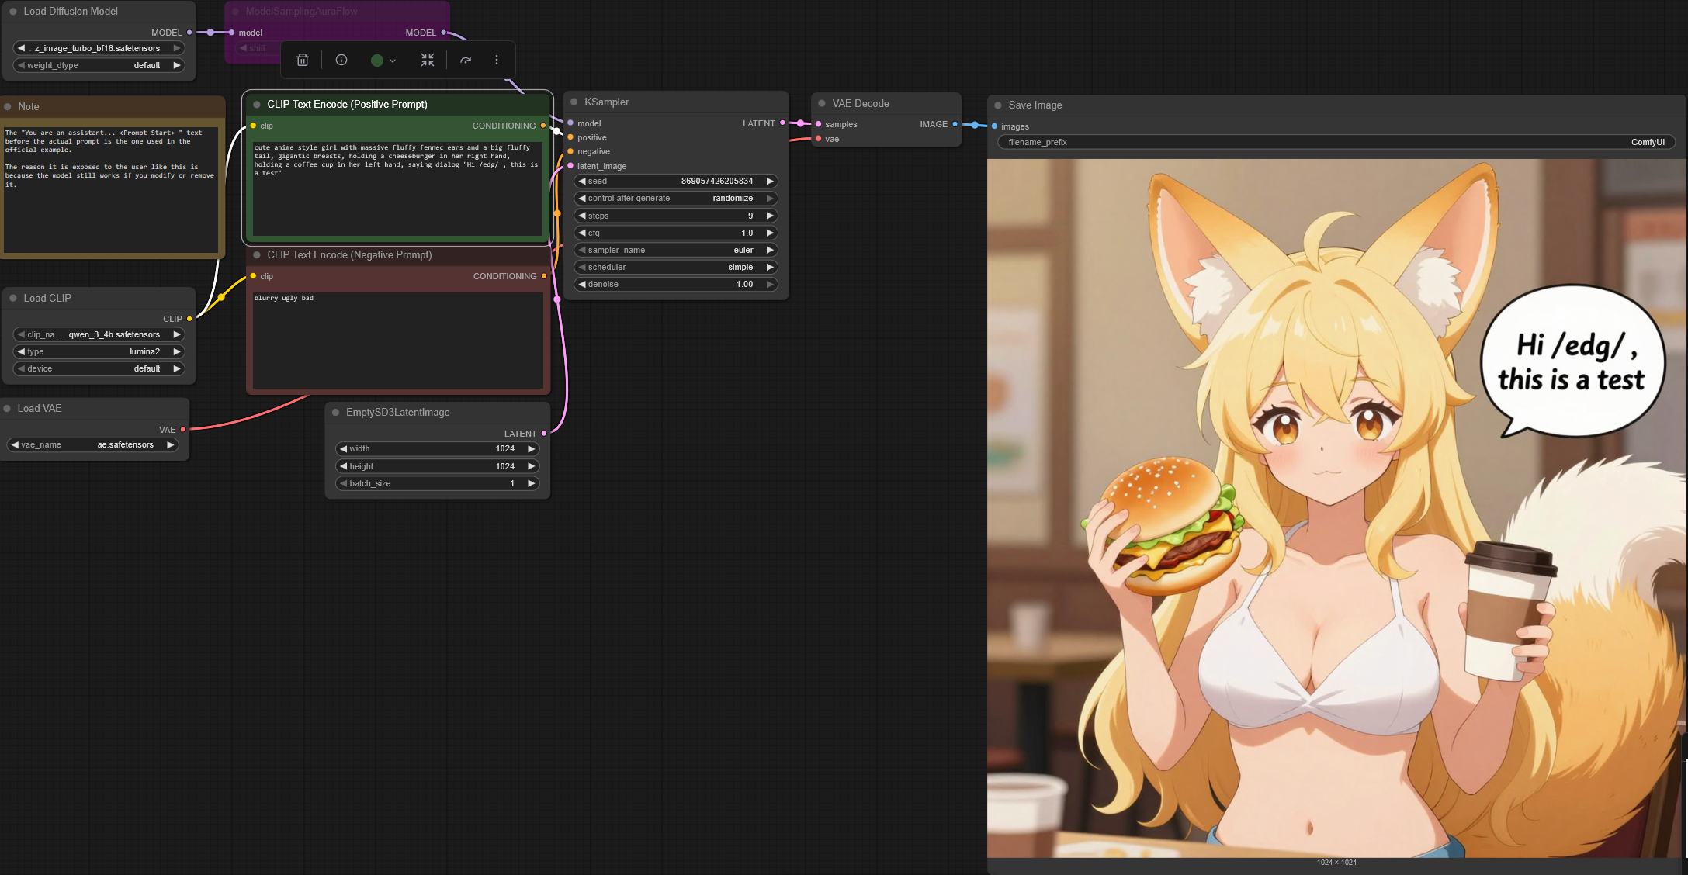
Task: Click the trash delete icon in selection toolbar
Action: pos(303,60)
